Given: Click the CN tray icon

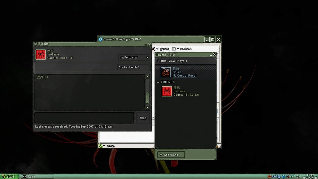Looking at the screenshot, I should pyautogui.click(x=274, y=176).
